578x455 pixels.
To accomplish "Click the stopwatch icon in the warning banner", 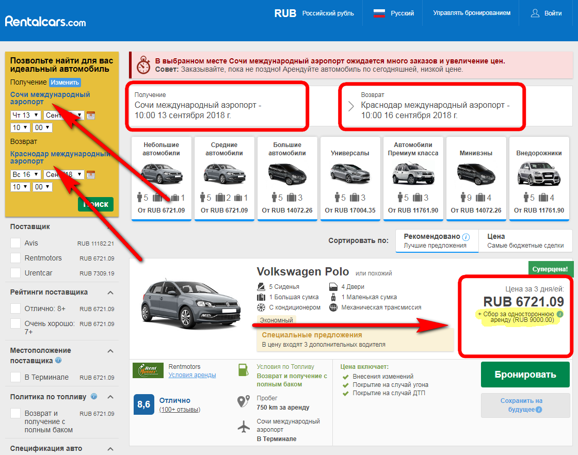I will click(143, 65).
